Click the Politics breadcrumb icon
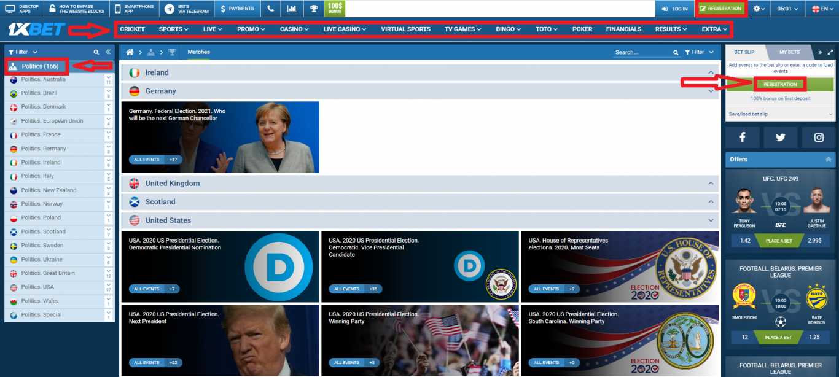 151,52
